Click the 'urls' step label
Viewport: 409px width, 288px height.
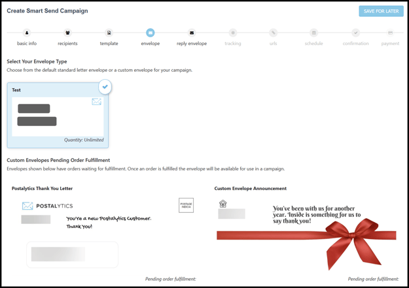[273, 44]
